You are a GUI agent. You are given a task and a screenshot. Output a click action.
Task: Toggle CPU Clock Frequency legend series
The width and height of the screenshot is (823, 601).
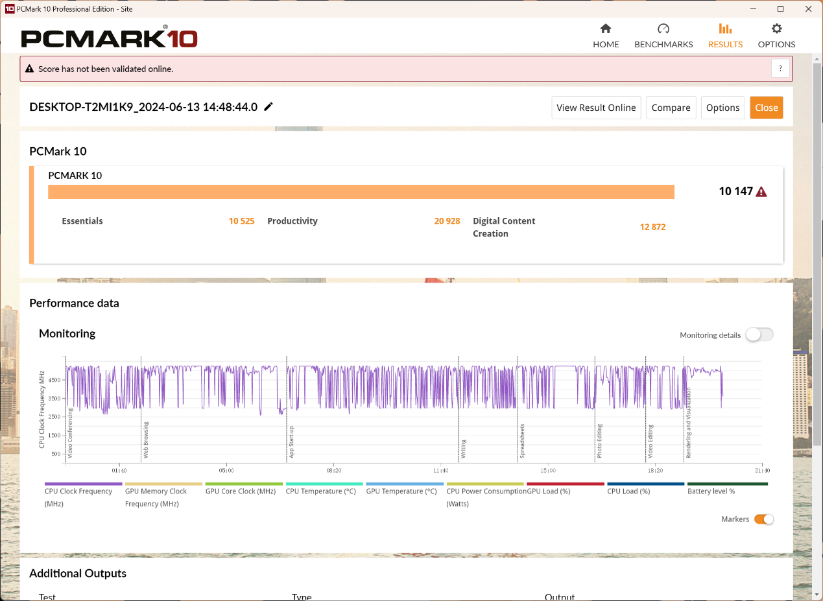point(83,495)
